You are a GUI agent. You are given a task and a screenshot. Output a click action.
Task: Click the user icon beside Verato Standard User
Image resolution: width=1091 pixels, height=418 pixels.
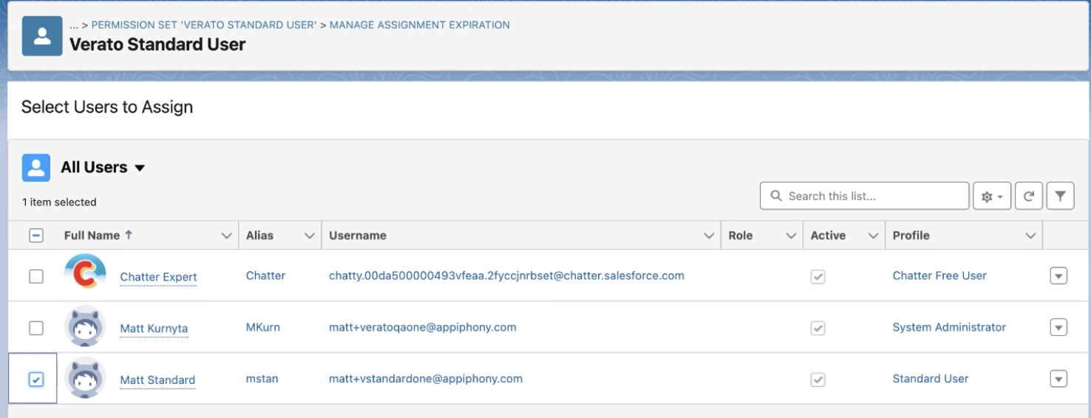click(x=42, y=35)
